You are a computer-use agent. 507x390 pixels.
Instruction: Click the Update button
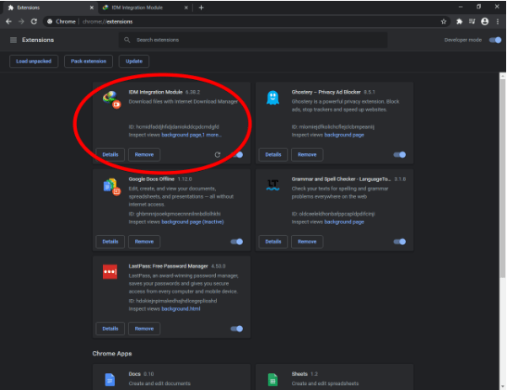134,61
